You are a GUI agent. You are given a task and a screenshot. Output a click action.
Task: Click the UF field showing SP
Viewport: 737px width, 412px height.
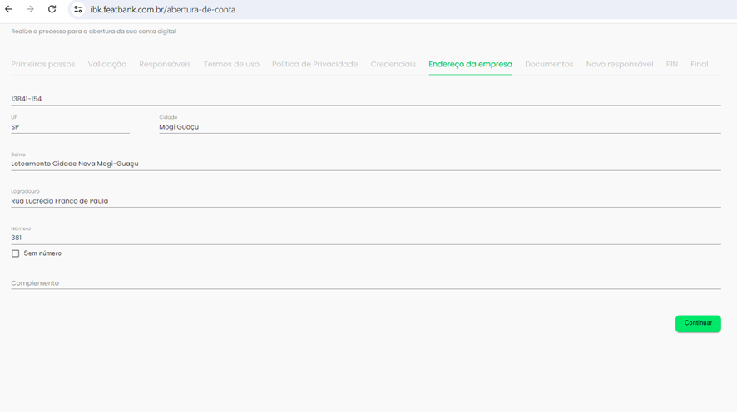tap(71, 127)
